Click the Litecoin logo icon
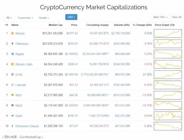184x140 pixels. (12, 85)
